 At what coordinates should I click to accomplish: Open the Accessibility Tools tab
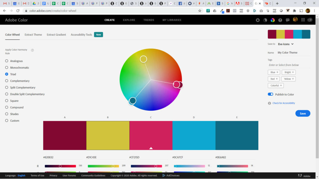pos(81,35)
